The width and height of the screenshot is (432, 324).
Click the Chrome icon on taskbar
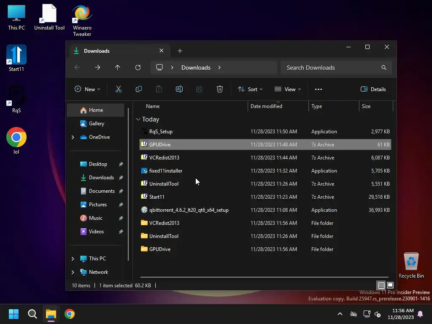click(70, 314)
